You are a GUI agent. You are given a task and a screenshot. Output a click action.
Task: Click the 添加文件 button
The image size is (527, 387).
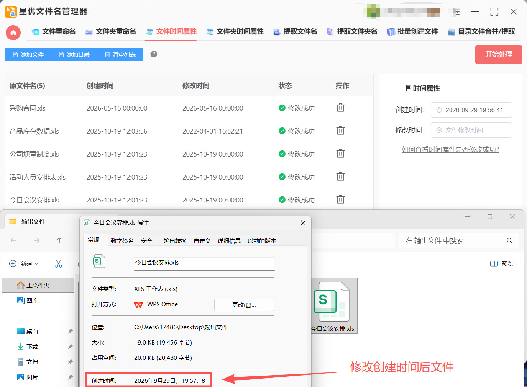pos(28,54)
